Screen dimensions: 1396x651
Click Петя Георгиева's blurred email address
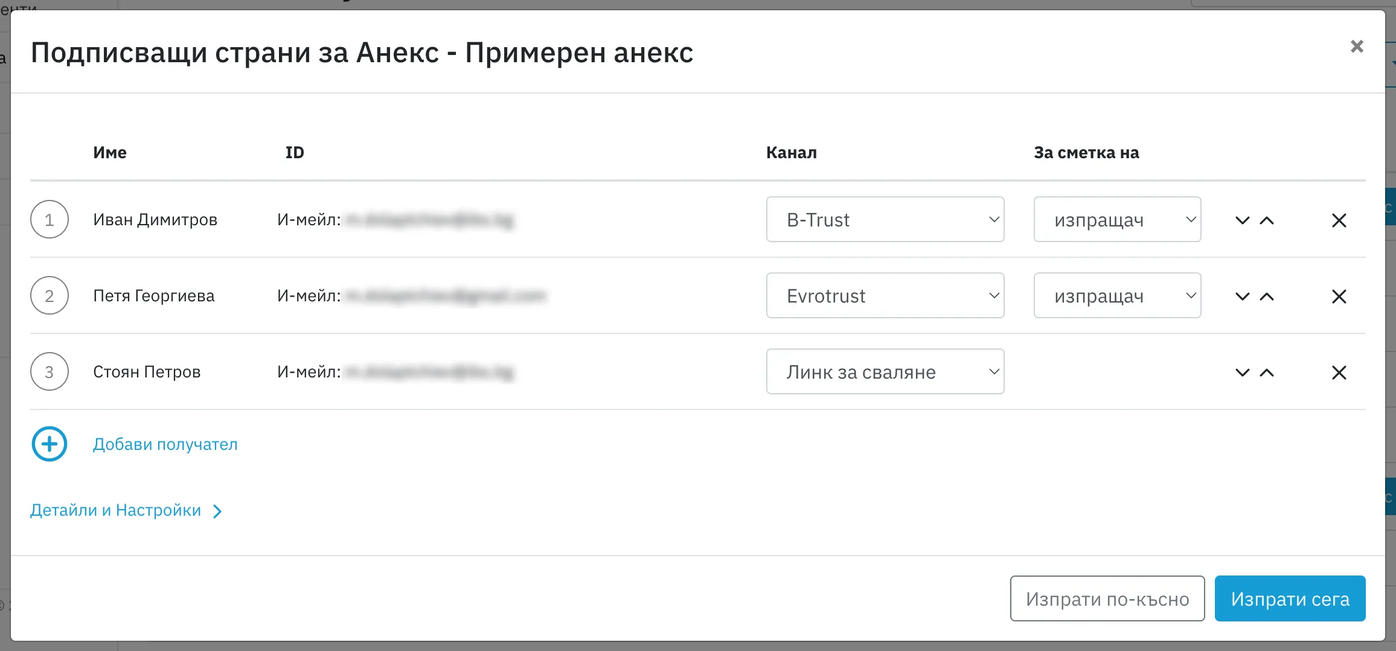446,296
